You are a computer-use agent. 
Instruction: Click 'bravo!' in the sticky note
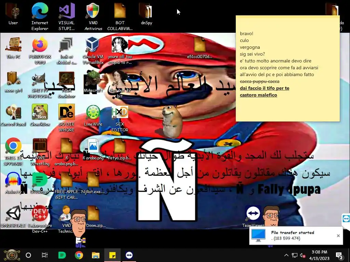click(246, 34)
